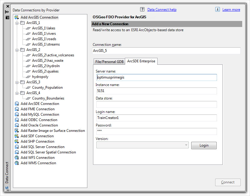The image size is (250, 196).
Task: Click the ArcGIS_1 folder icon
Action: pos(23,23)
